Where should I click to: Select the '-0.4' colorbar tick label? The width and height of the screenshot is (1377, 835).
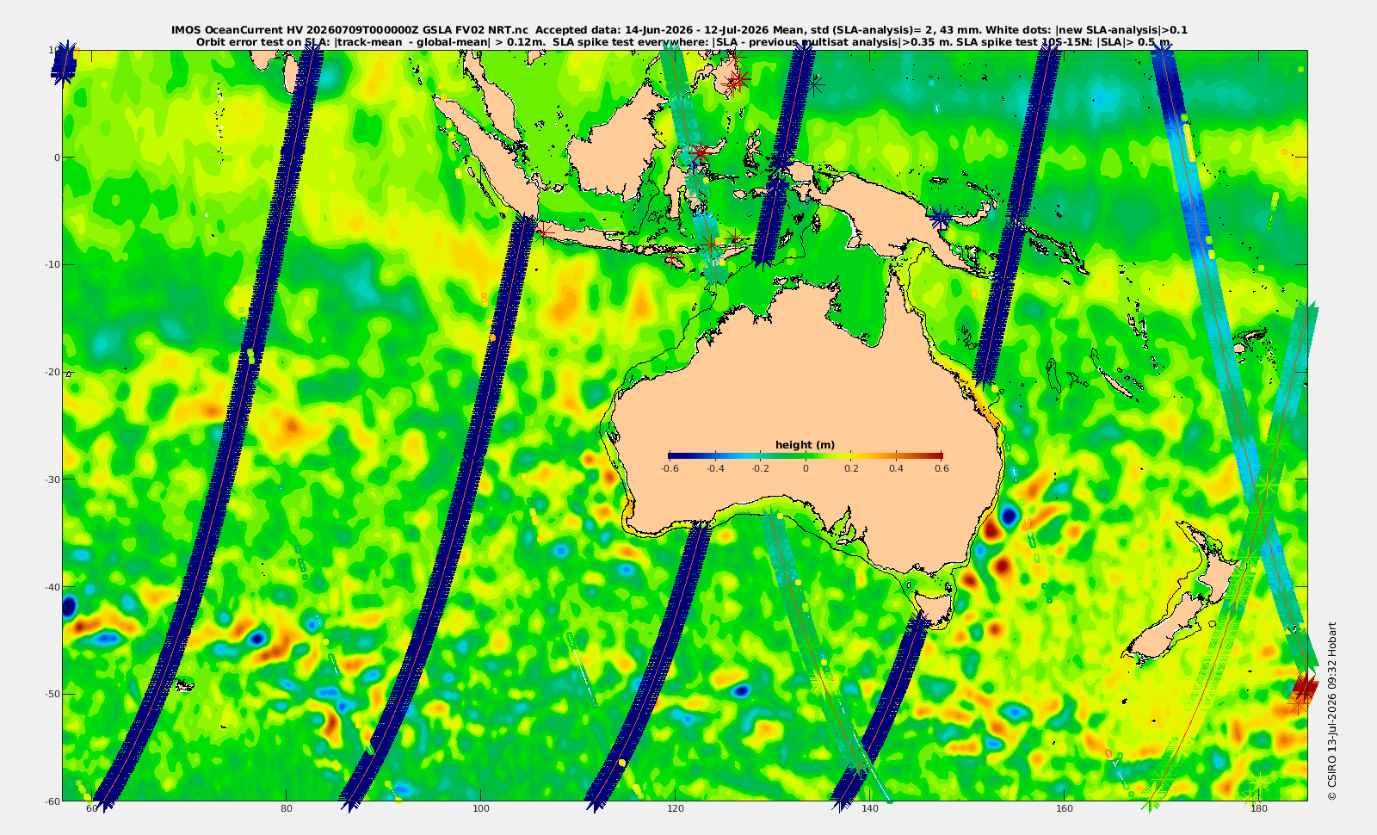(x=715, y=469)
